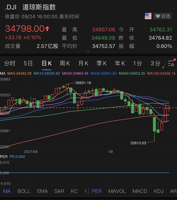The height and width of the screenshot is (200, 177).
Task: Tap the change value +33.18 +0.10%
Action: point(23,37)
